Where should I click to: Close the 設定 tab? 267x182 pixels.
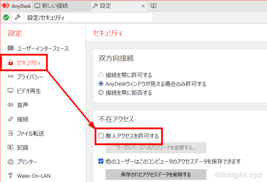coord(143,6)
